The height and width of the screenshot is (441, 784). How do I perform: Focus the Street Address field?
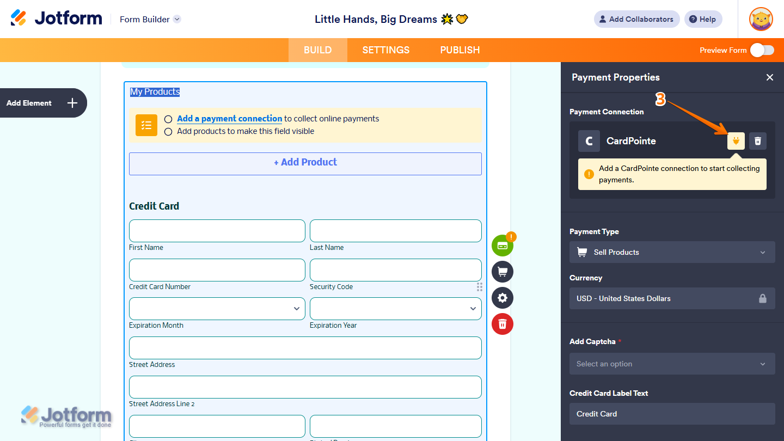[x=305, y=348]
